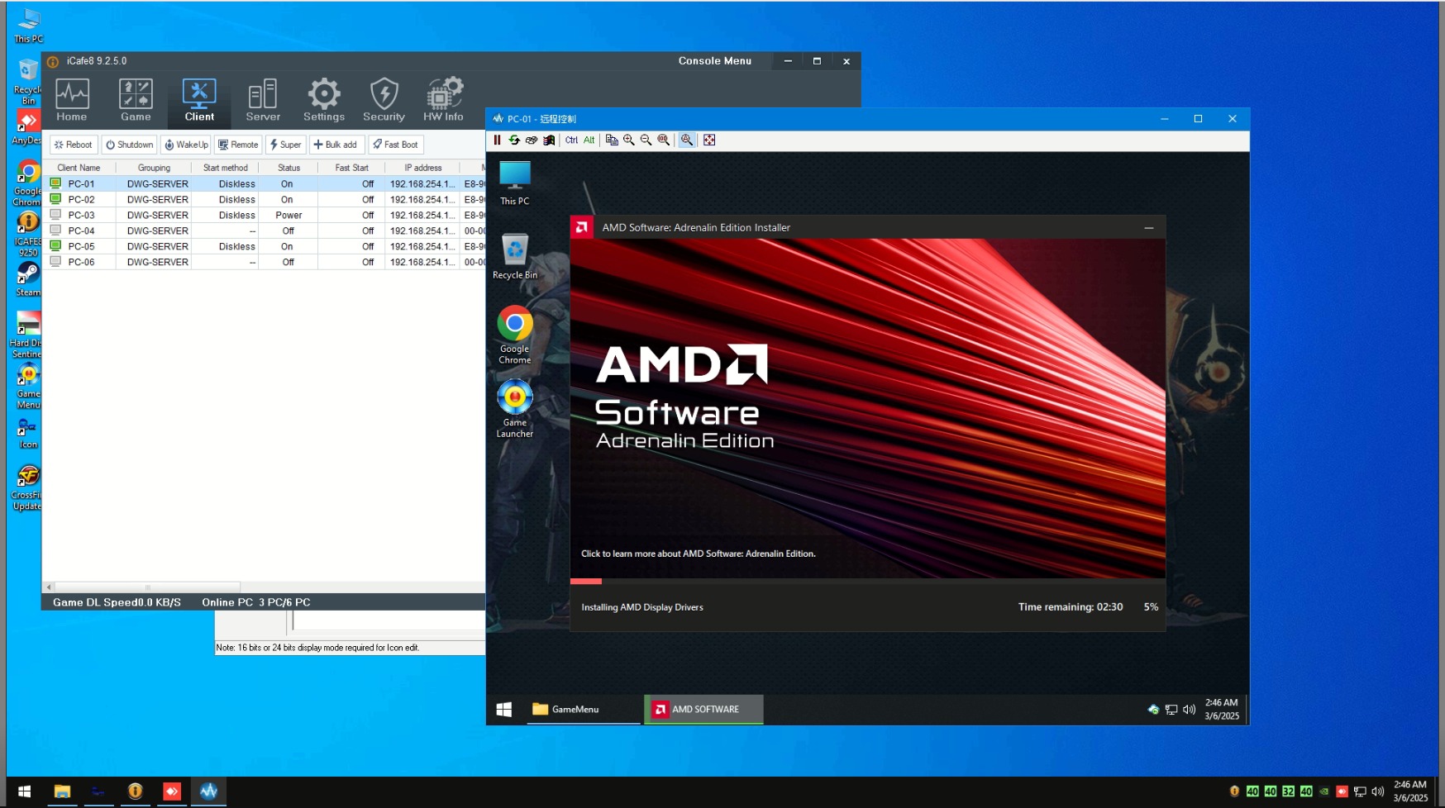
Task: Click the Shutdown button
Action: tap(130, 145)
